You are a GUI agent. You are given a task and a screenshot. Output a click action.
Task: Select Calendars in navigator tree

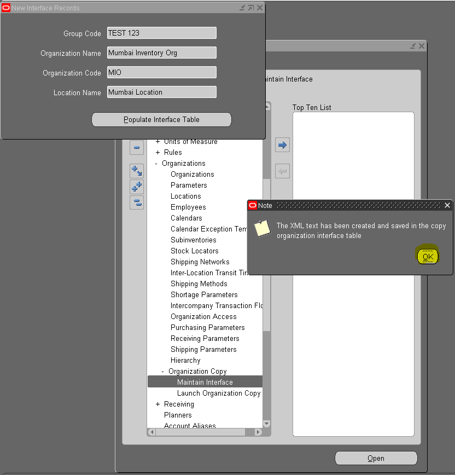click(x=186, y=218)
